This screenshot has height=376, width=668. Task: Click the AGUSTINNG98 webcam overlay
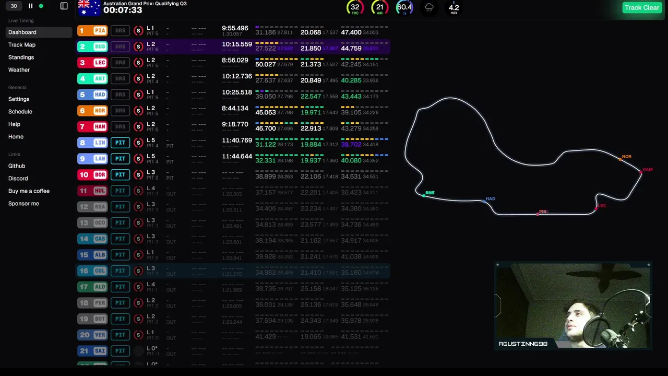[573, 305]
